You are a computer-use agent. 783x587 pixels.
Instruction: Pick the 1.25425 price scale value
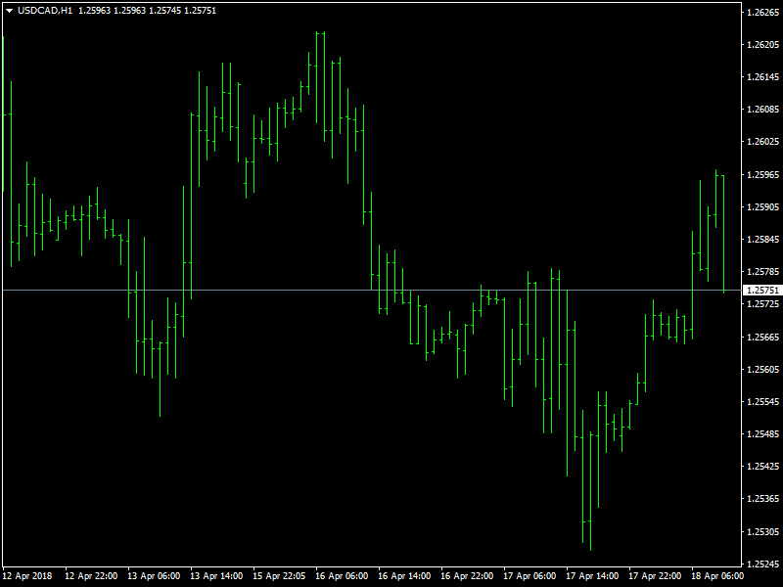762,467
